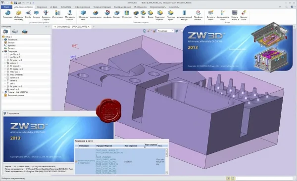Open the glasses view tab in Manager

pyautogui.click(x=15, y=32)
